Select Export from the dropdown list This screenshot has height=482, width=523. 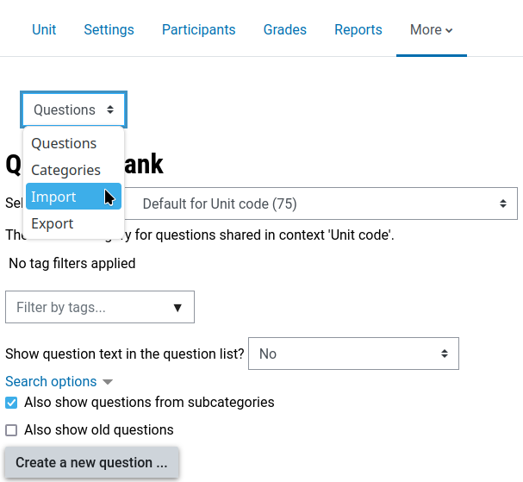coord(53,223)
